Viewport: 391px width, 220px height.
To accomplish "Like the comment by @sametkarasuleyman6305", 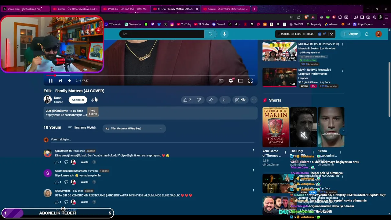I will [x=57, y=182].
